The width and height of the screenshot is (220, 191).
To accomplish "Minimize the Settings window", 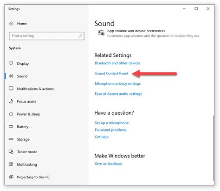I will 184,9.
